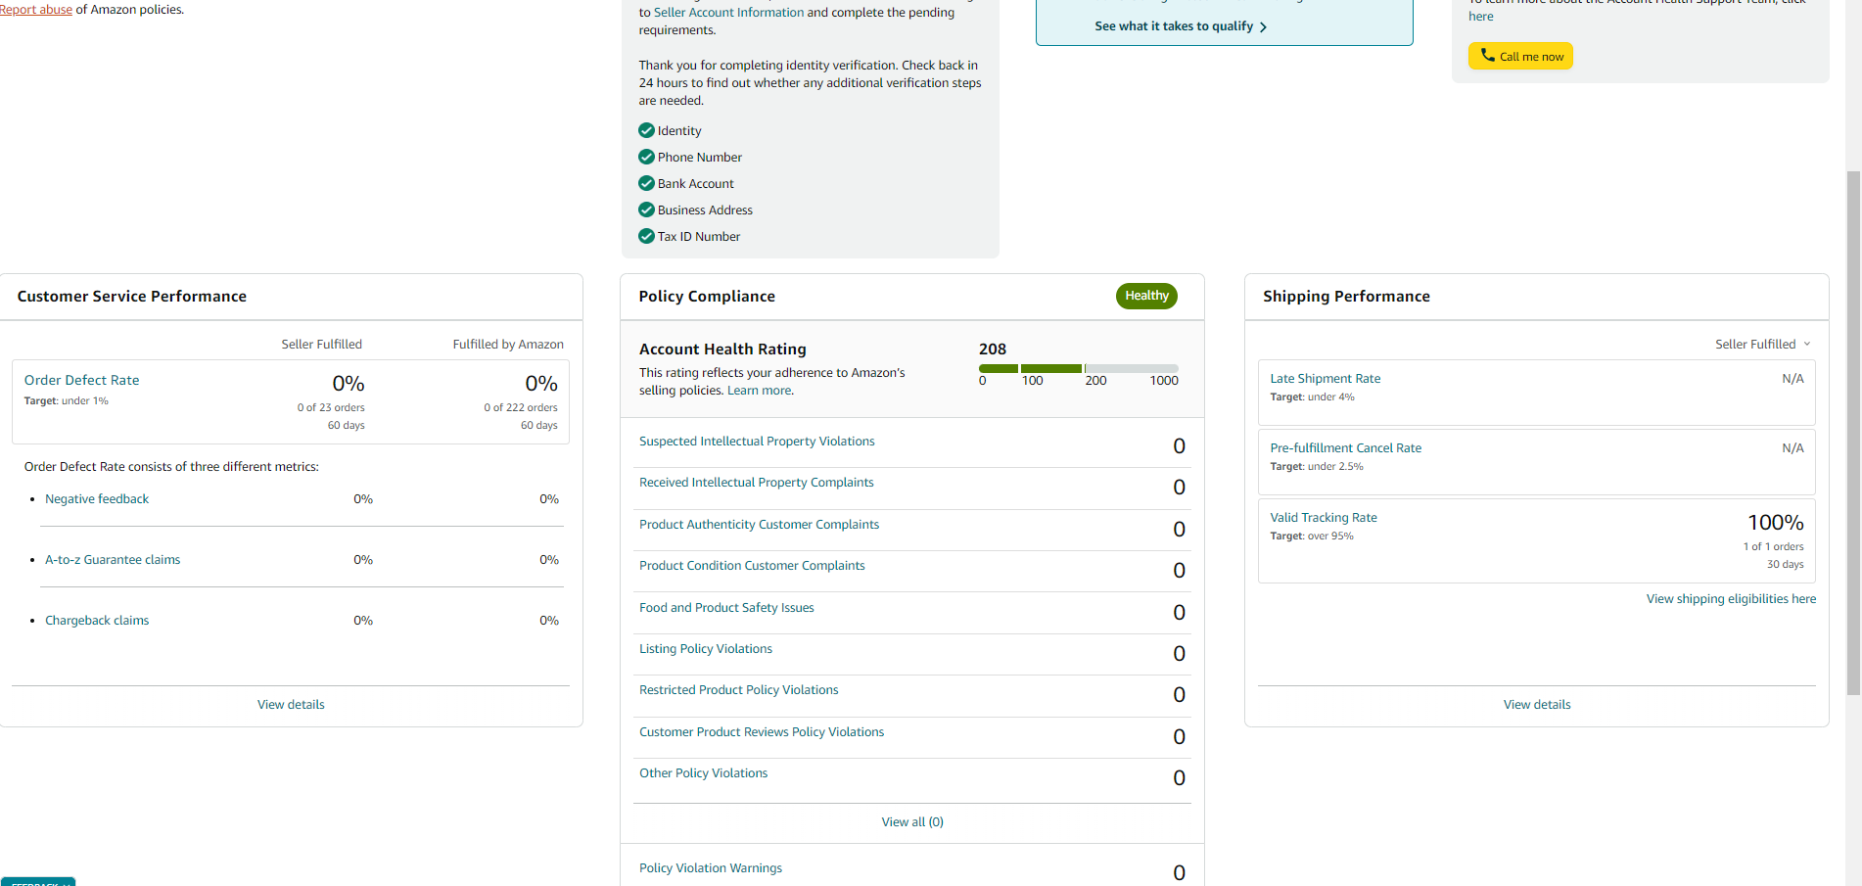
Task: Click the Bank Account green checkmark icon
Action: (646, 183)
